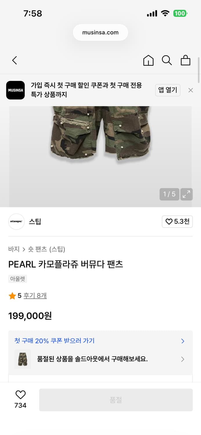The height and width of the screenshot is (435, 201).
Task: Tap the musinsa.com address pill
Action: (100, 32)
